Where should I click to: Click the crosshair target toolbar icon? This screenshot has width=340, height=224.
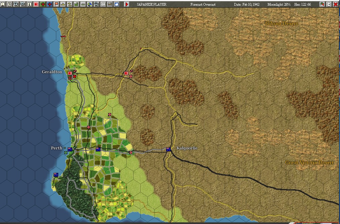coord(96,4)
